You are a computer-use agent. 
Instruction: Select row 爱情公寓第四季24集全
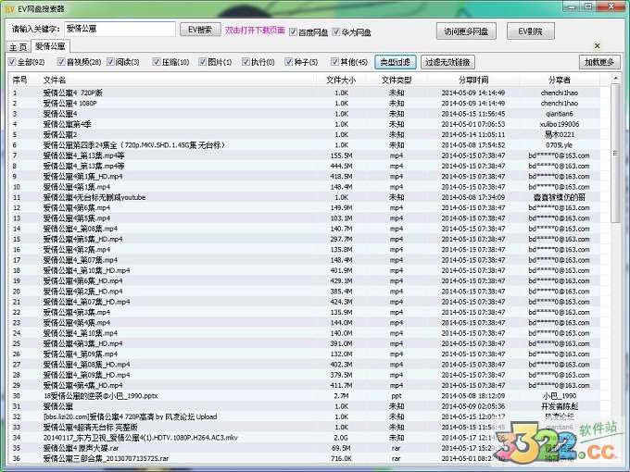pos(305,145)
